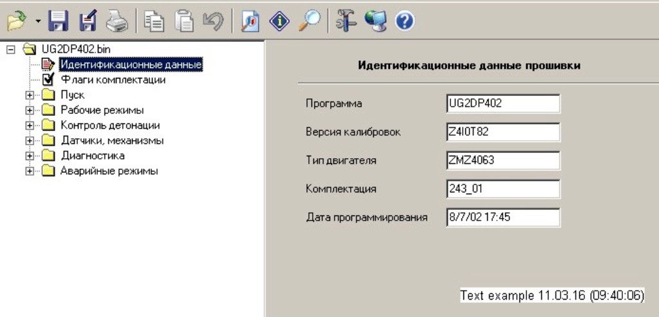Click the Print icon in toolbar

116,21
